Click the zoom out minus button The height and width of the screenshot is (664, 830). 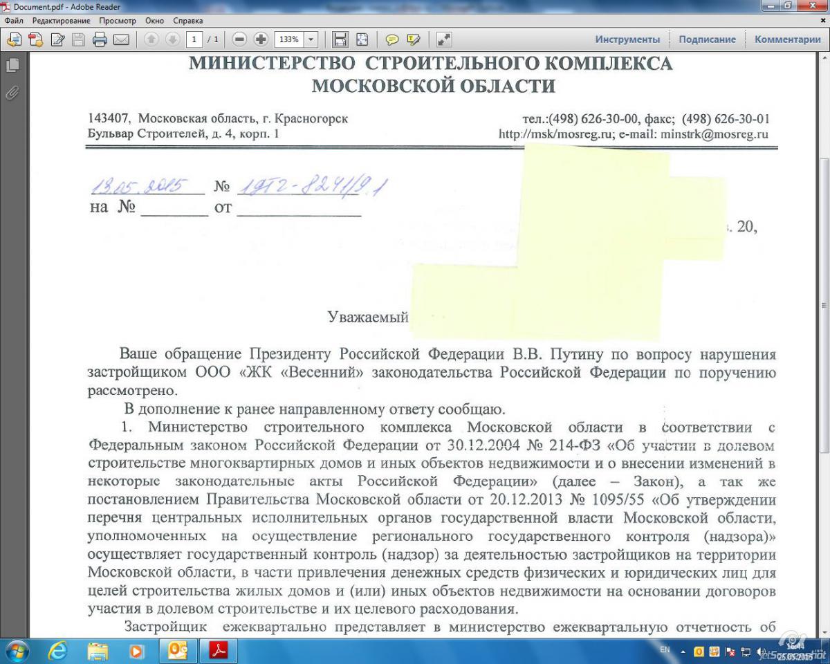click(239, 39)
